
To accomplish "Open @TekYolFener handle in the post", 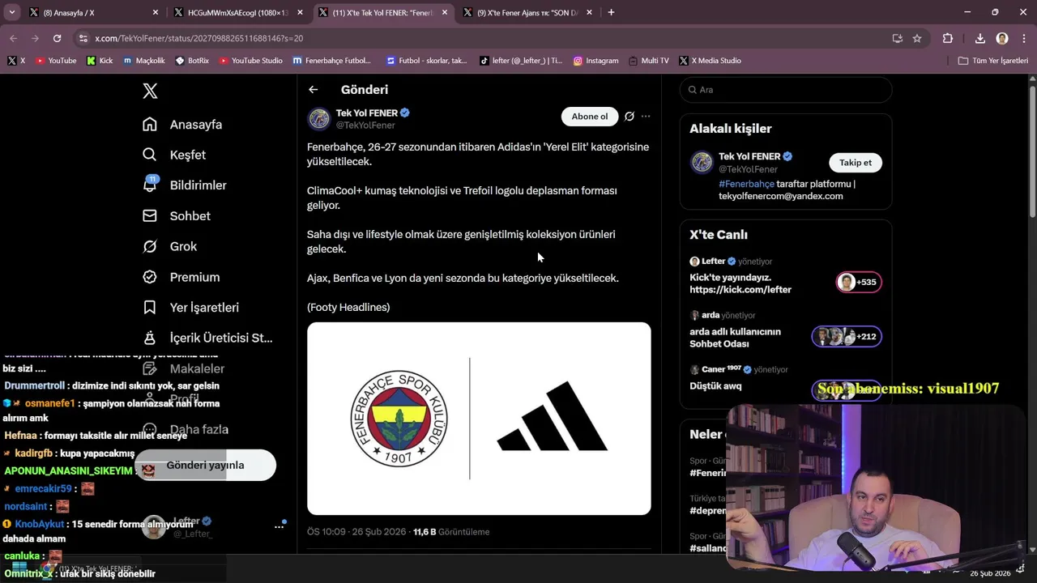I will (x=365, y=126).
